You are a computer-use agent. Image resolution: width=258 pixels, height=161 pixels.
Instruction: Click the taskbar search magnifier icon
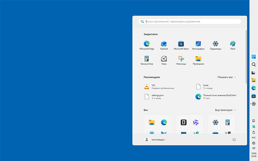254,64
